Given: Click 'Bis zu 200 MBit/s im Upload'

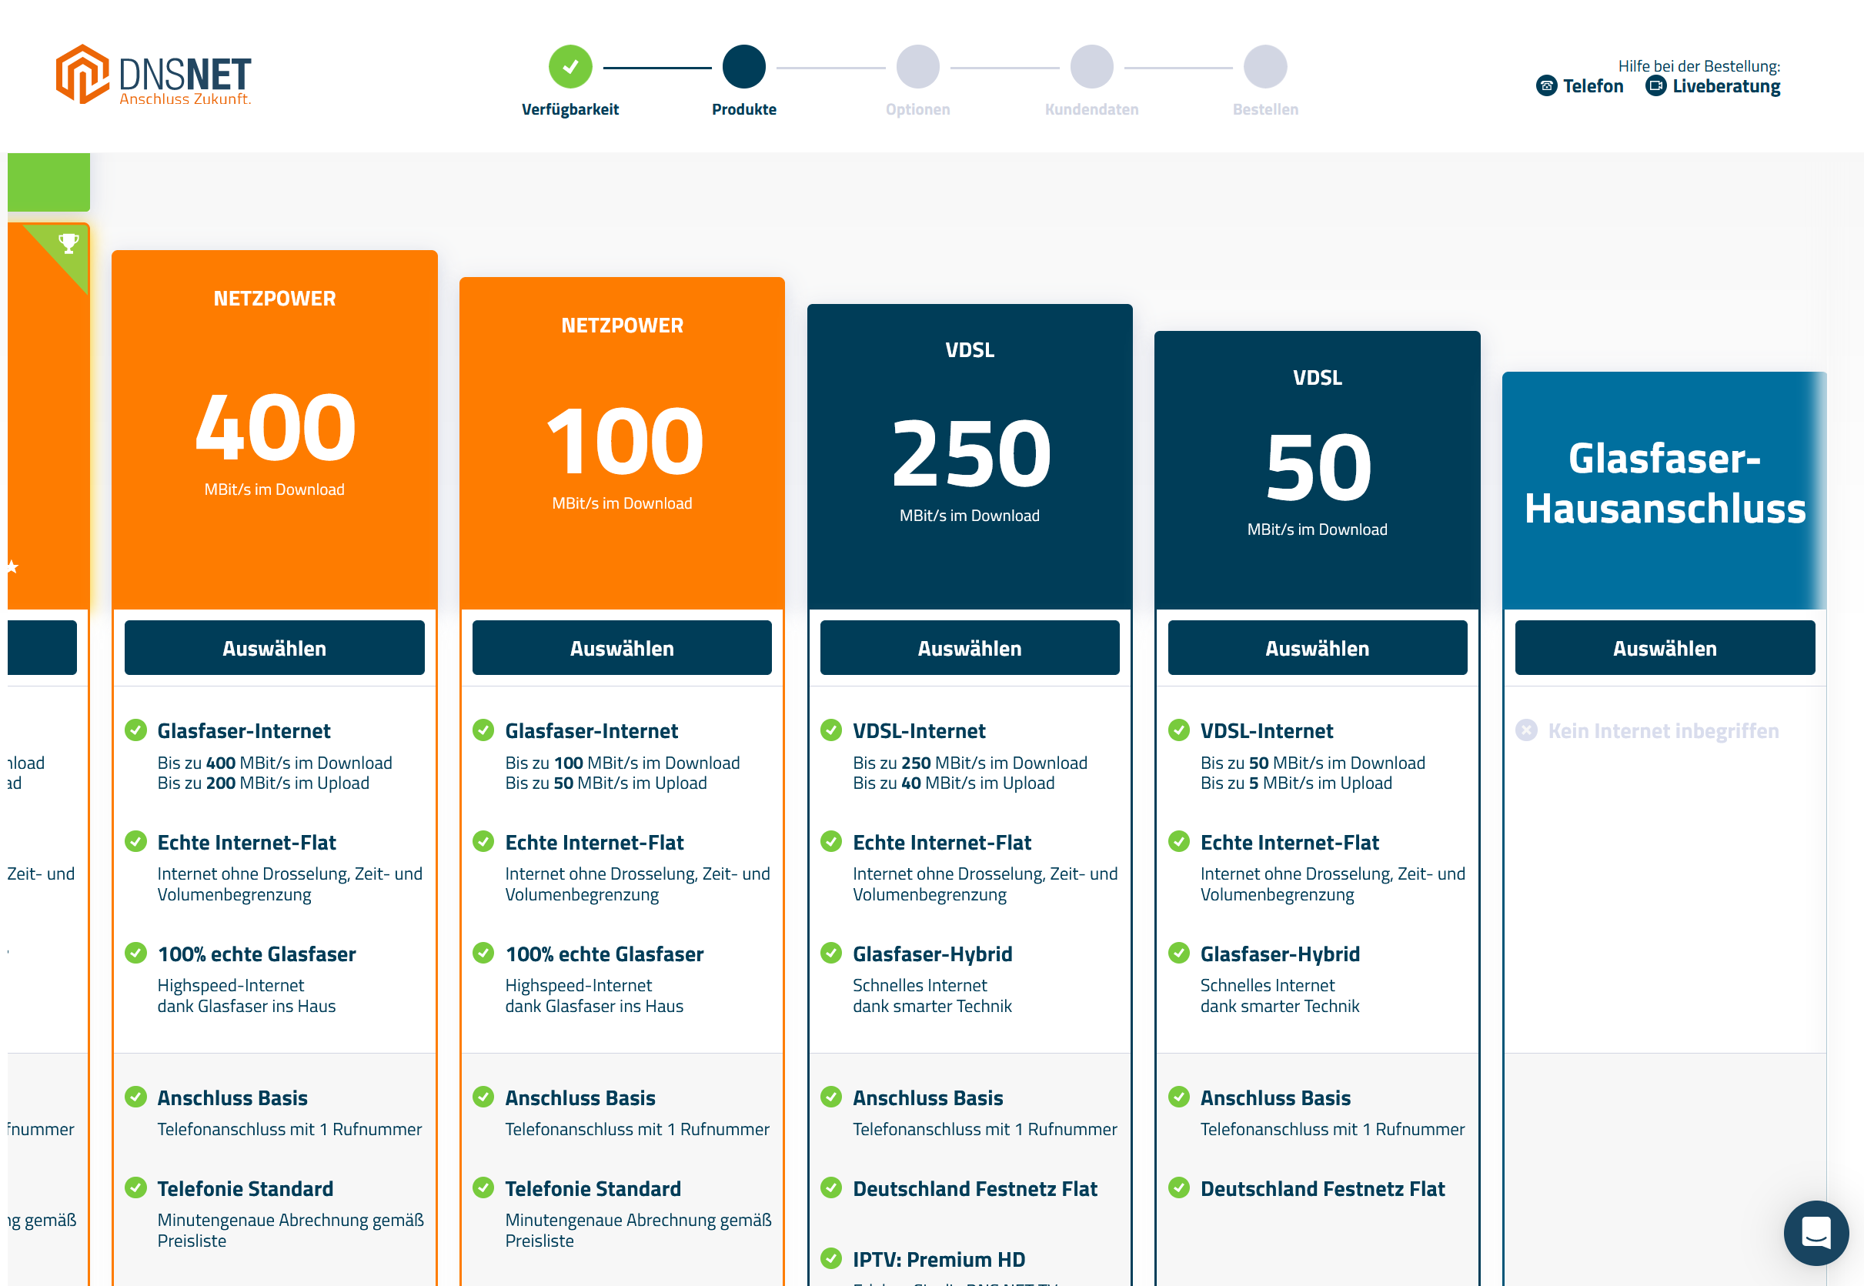Looking at the screenshot, I should pos(263,783).
